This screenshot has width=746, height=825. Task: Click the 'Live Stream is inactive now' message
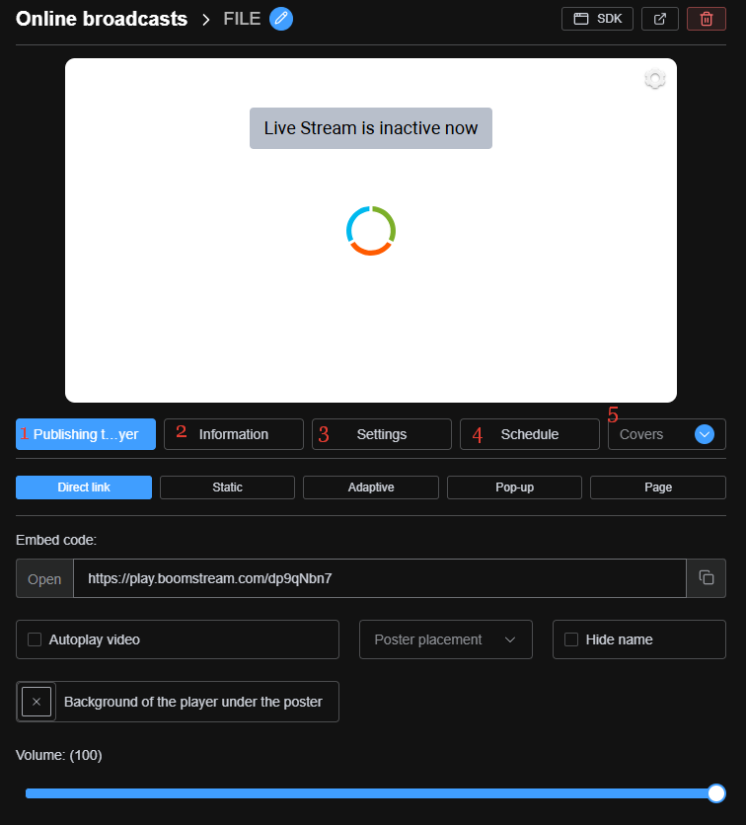(371, 128)
